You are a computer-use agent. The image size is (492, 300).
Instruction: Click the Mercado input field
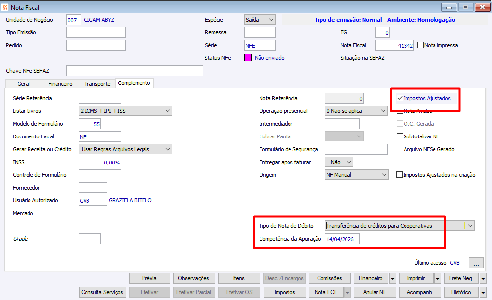(x=92, y=213)
